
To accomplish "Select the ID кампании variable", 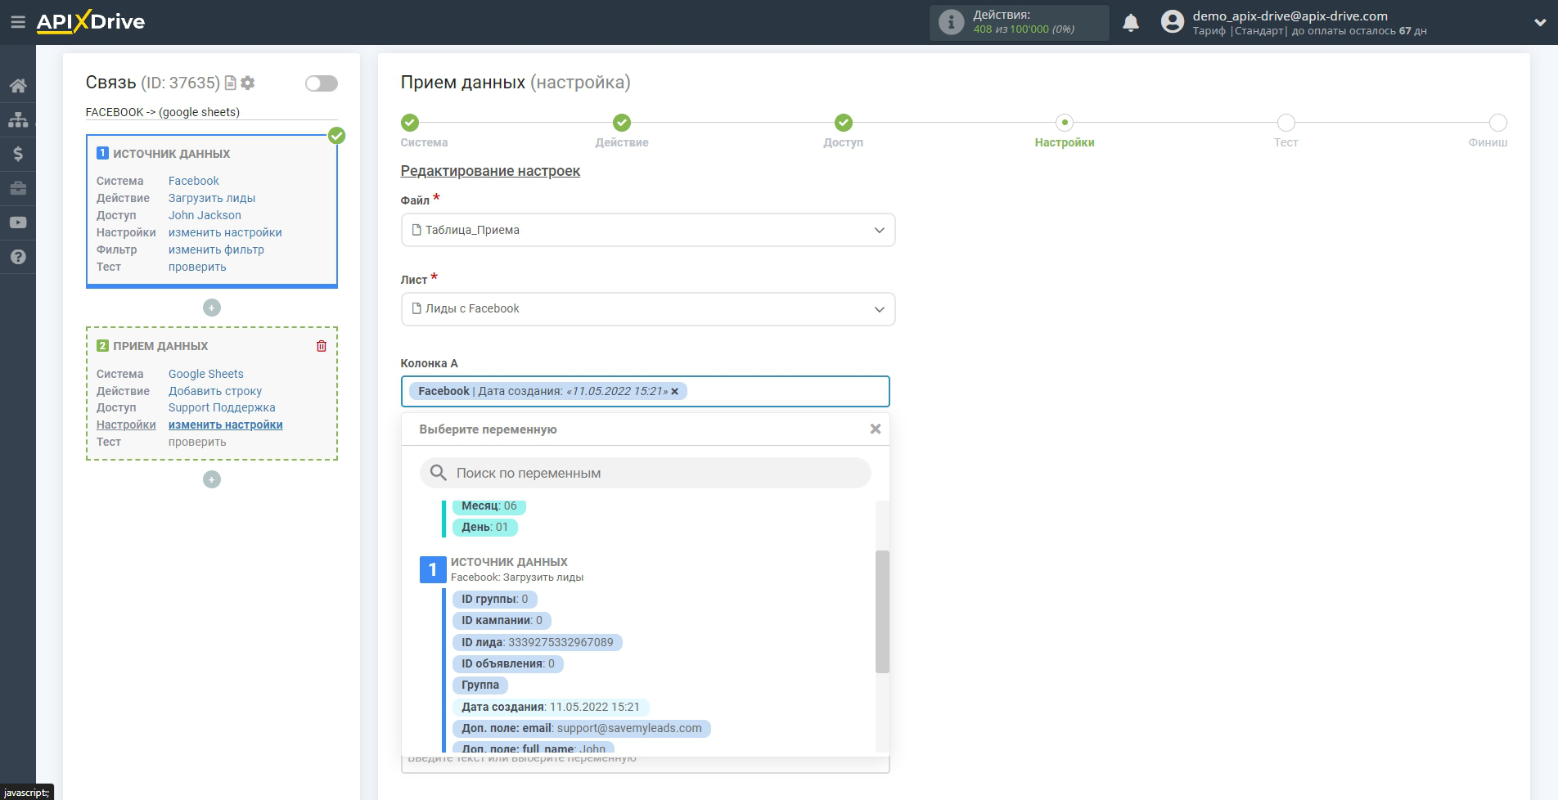I will (502, 620).
